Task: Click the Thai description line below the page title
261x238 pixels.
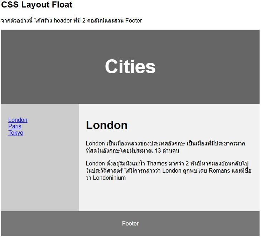Action: [x=72, y=21]
